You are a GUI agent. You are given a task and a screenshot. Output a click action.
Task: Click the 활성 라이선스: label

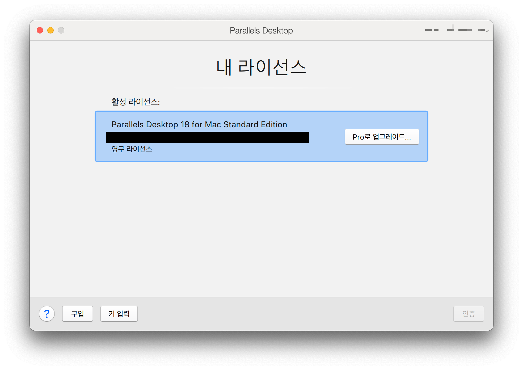136,102
